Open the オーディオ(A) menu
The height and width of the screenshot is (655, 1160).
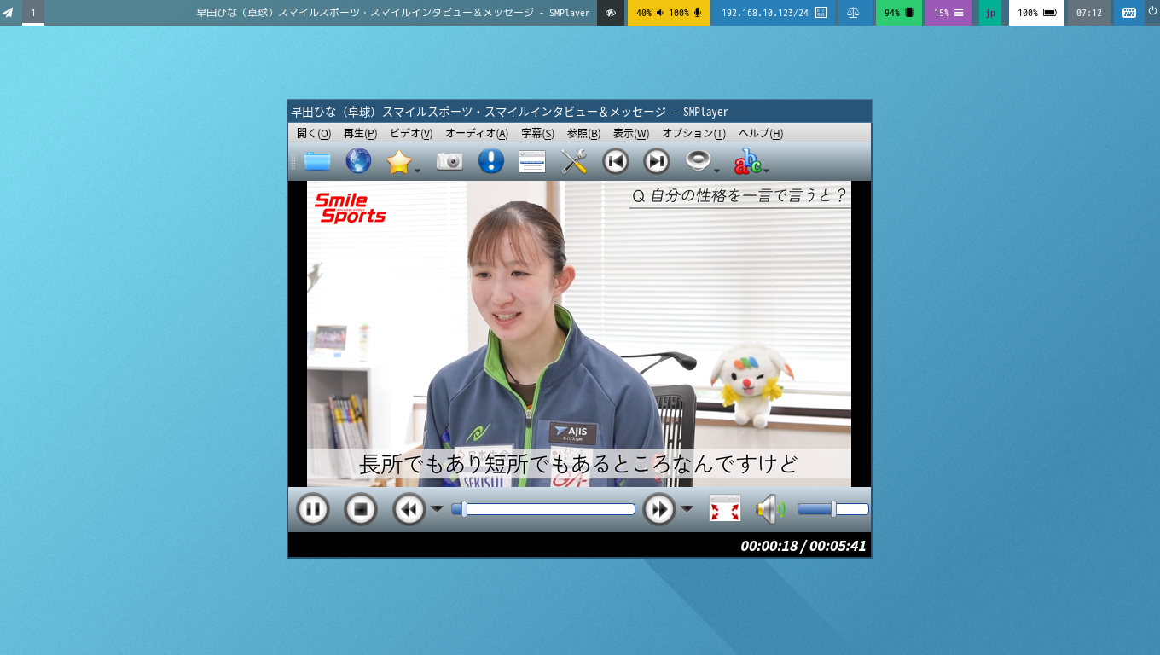[477, 133]
